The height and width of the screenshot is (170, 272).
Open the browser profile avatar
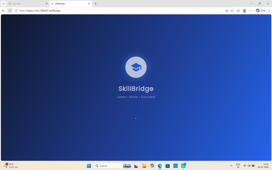[x=244, y=10]
